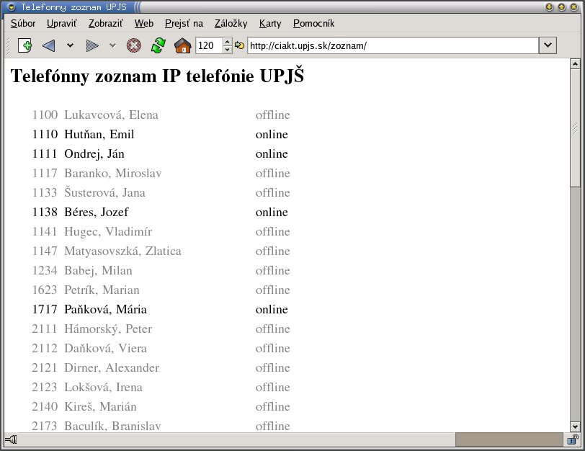The height and width of the screenshot is (451, 585).
Task: Increase zoom with the up stepper arrow
Action: click(228, 41)
